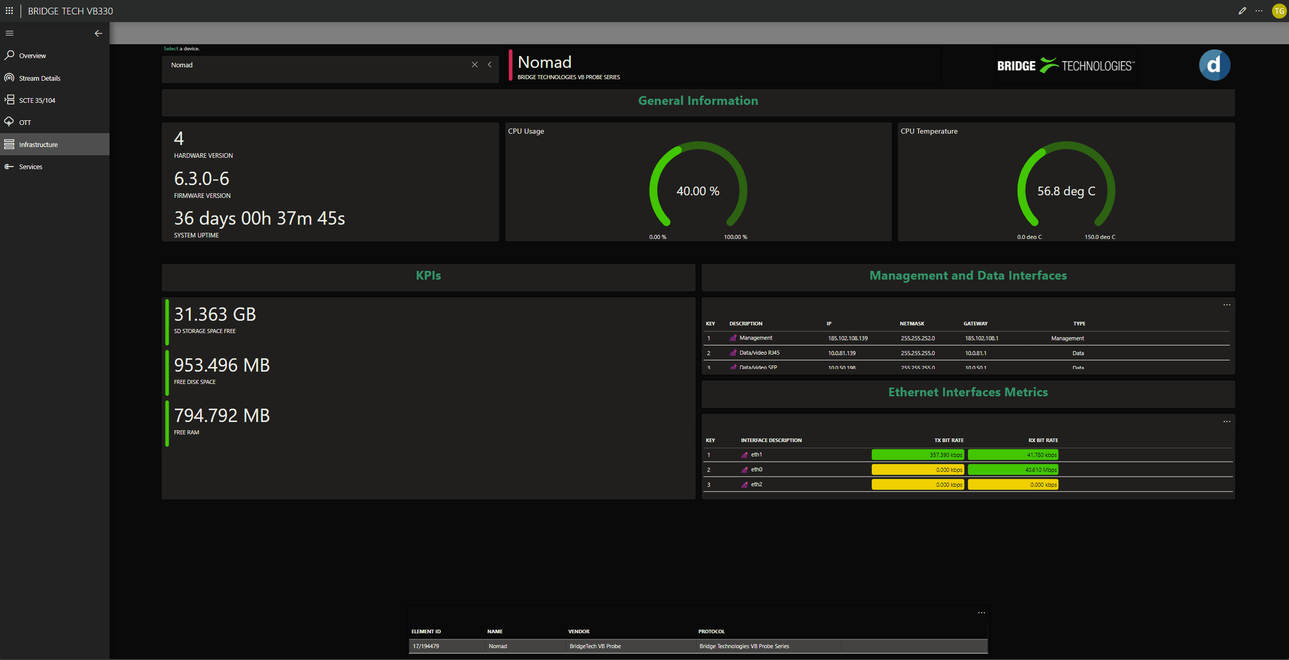
Task: Collapse the device selector chevron
Action: [490, 65]
